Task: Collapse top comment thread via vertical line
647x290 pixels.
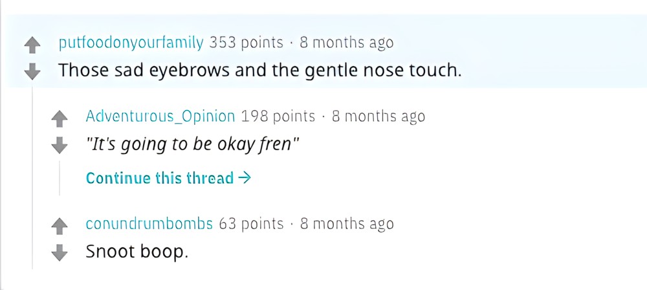Action: [x=32, y=177]
